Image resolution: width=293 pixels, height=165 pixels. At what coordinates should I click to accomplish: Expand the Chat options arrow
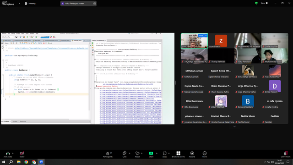(x=130, y=153)
